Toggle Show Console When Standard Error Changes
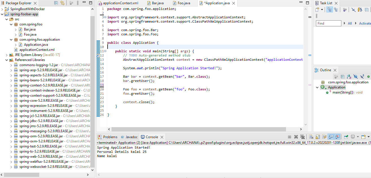371x178 pixels. click(337, 137)
